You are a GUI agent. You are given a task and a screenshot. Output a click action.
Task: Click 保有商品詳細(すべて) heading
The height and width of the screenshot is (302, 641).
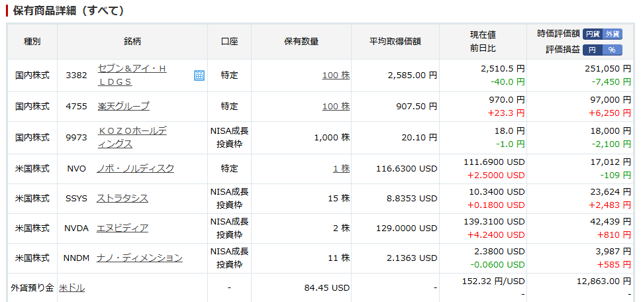[x=68, y=11]
